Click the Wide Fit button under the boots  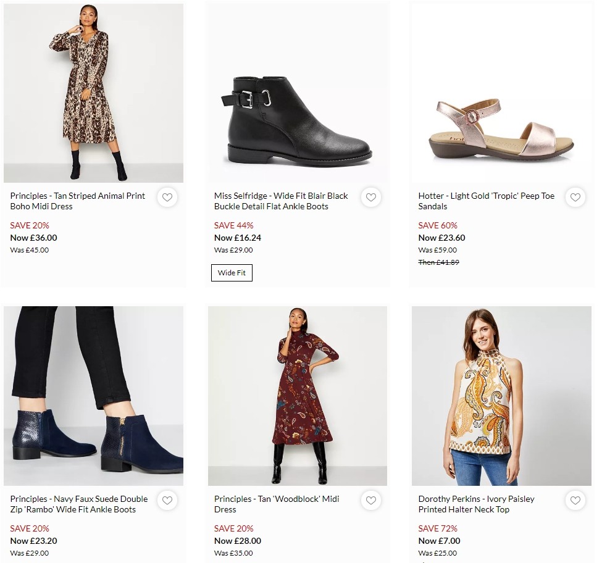[x=232, y=272]
